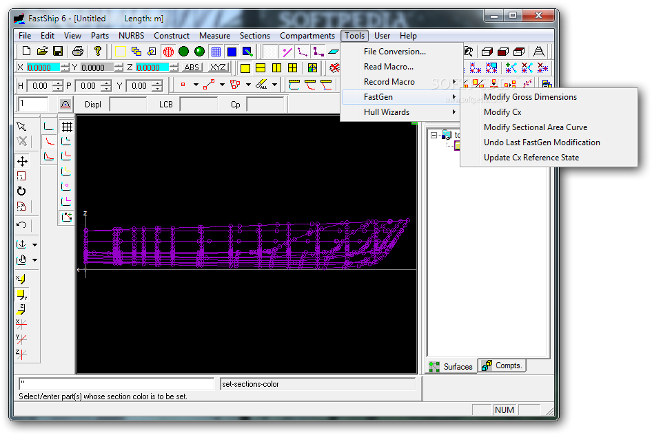Viewport: 652px width, 435px height.
Task: Click the yellow question mark Help icon
Action: tap(98, 51)
